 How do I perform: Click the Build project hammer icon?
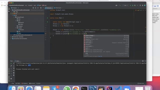coord(120,5)
